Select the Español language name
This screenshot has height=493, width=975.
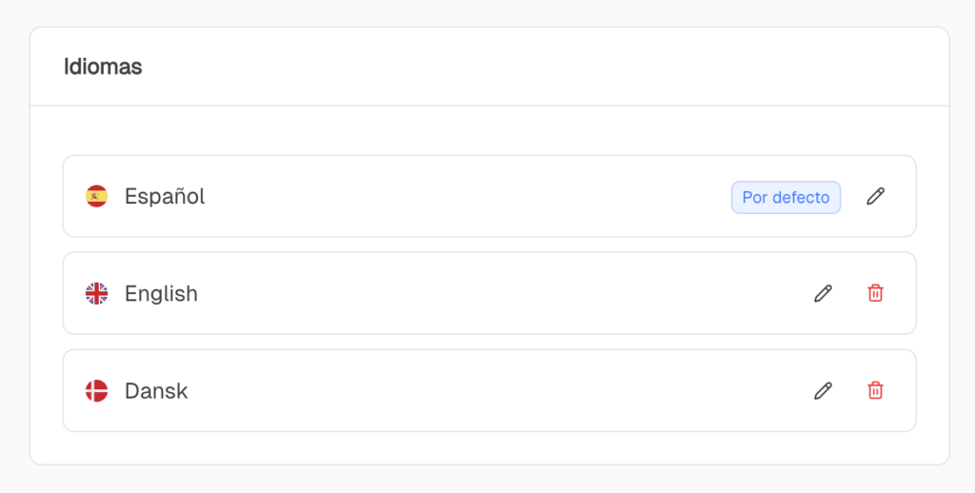click(x=165, y=197)
